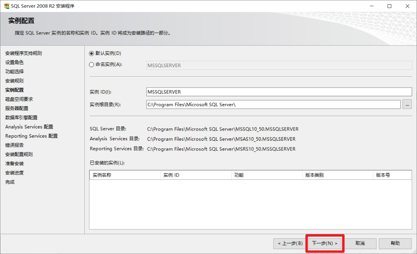Select the 服务器配置 step
417x254 pixels.
tap(17, 108)
